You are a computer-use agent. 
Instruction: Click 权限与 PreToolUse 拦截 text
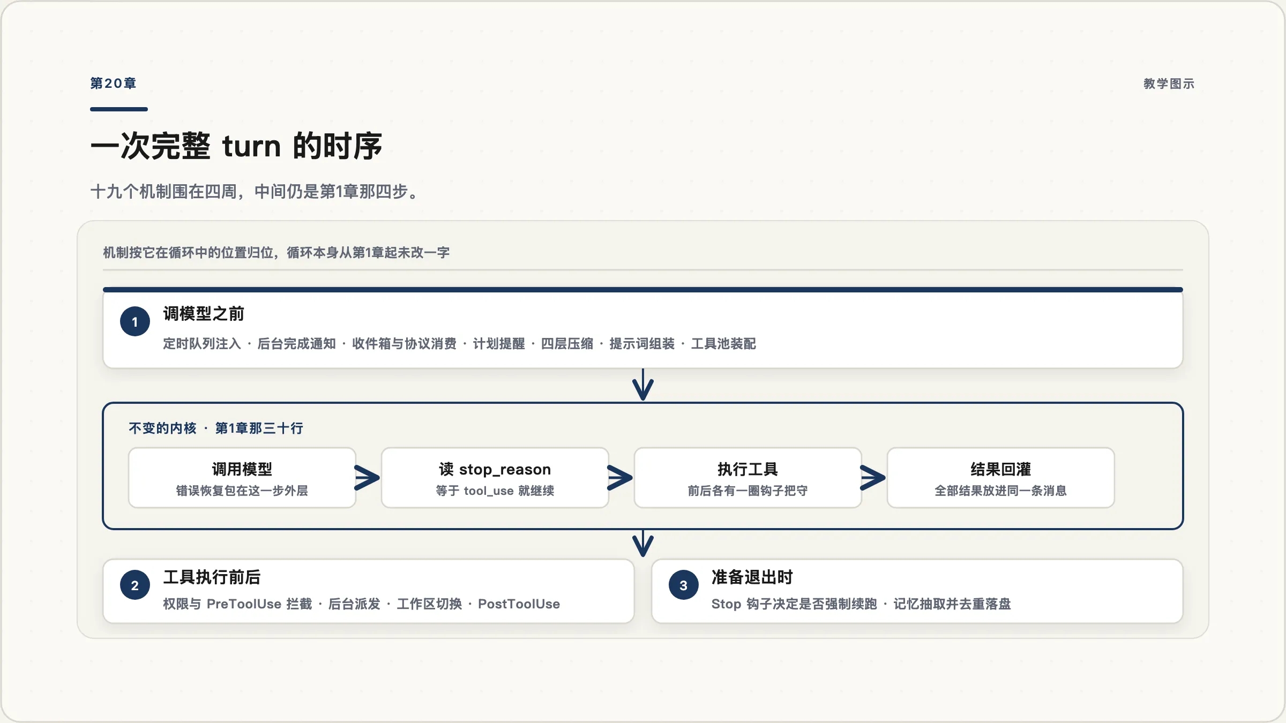point(237,604)
